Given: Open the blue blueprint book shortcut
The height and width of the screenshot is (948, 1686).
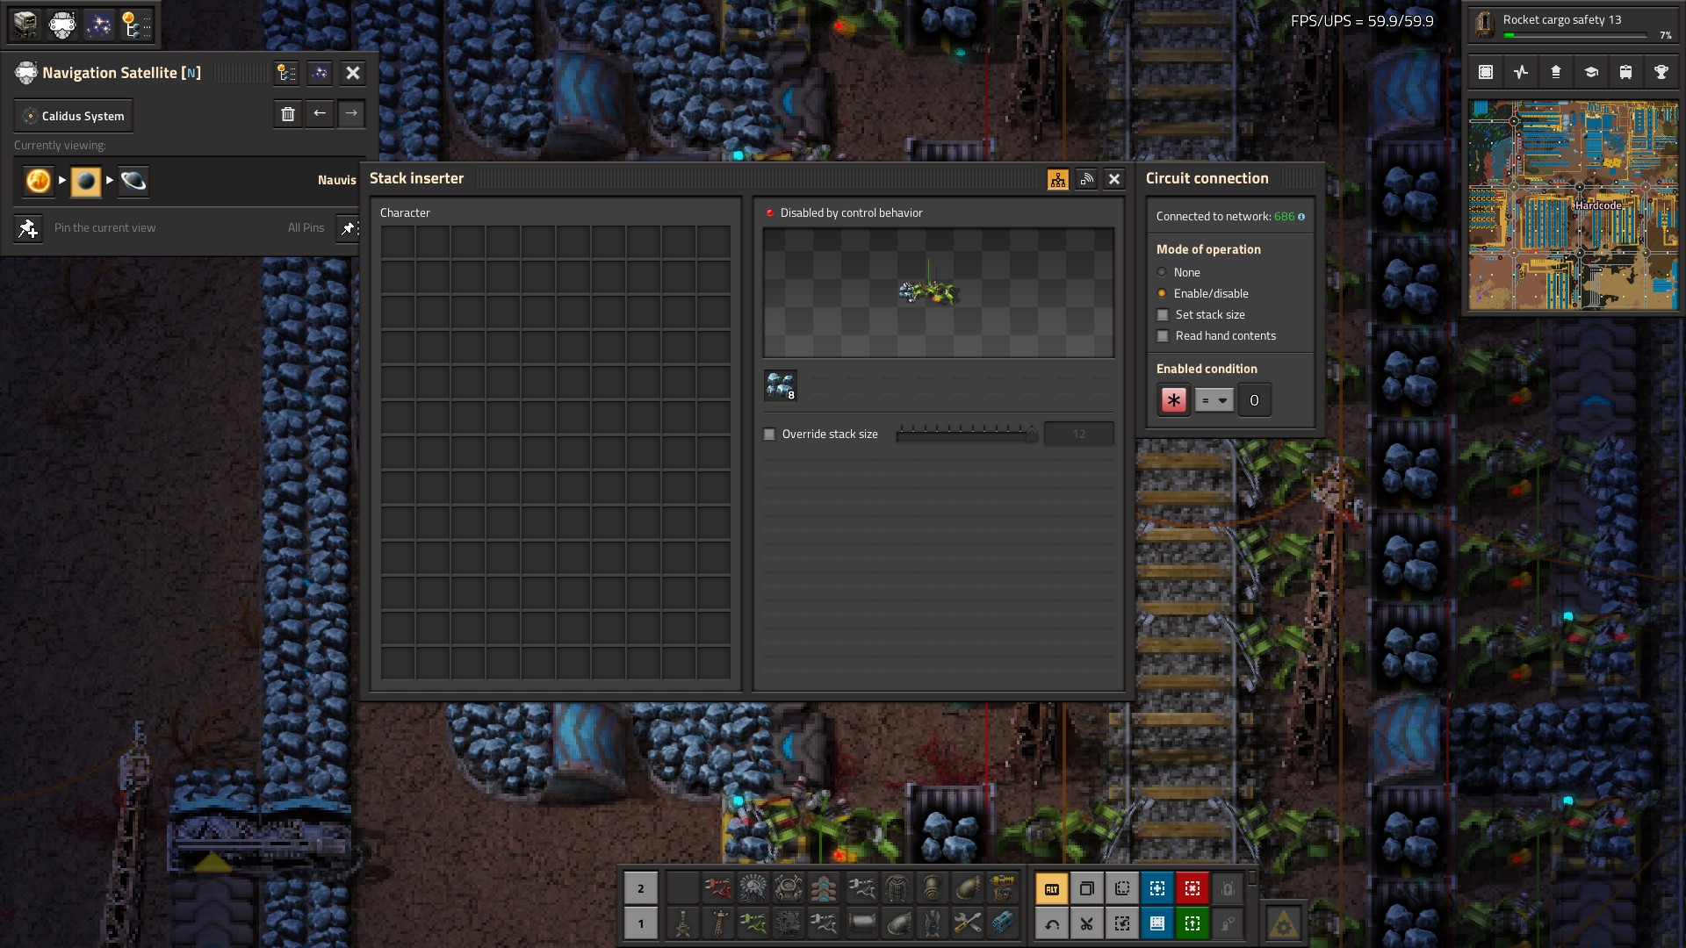Looking at the screenshot, I should click(1157, 923).
